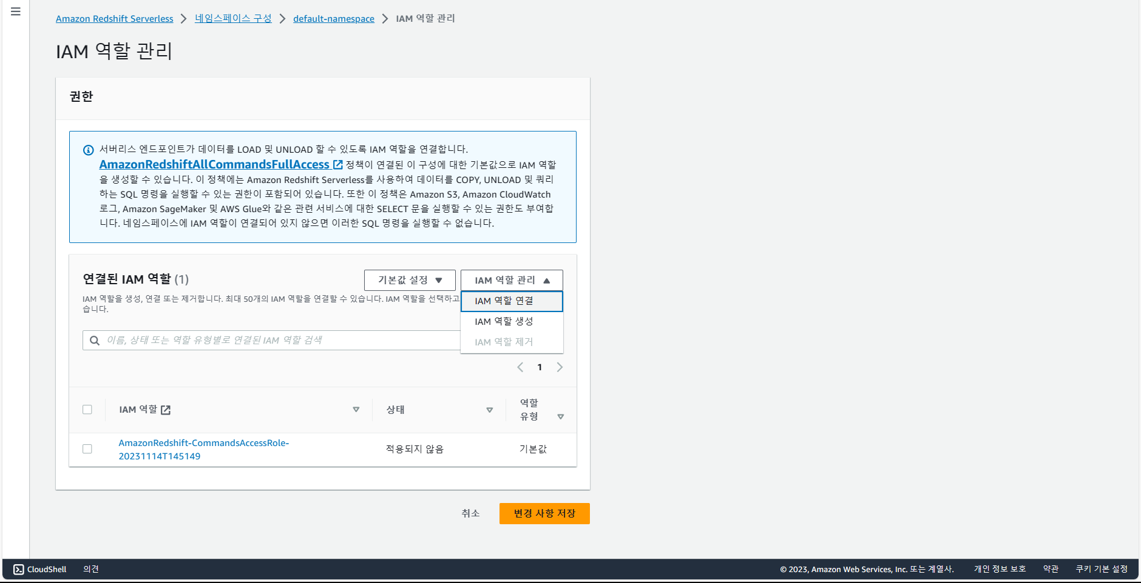Choose IAM 역할 제거 menu option
This screenshot has width=1141, height=583.
tap(512, 342)
